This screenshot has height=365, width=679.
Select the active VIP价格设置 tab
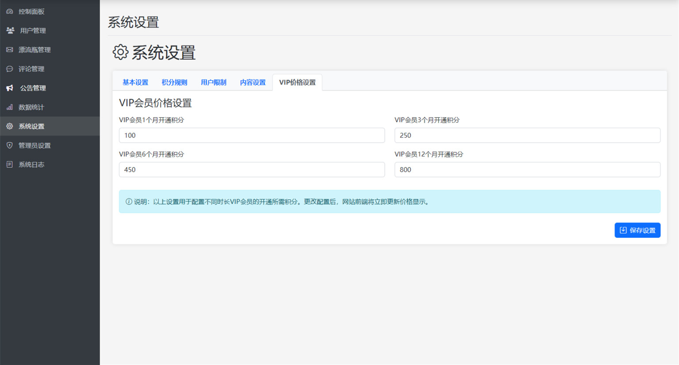[297, 83]
